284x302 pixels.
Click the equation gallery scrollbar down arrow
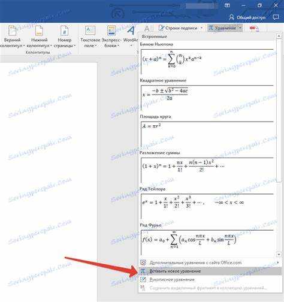(x=279, y=255)
